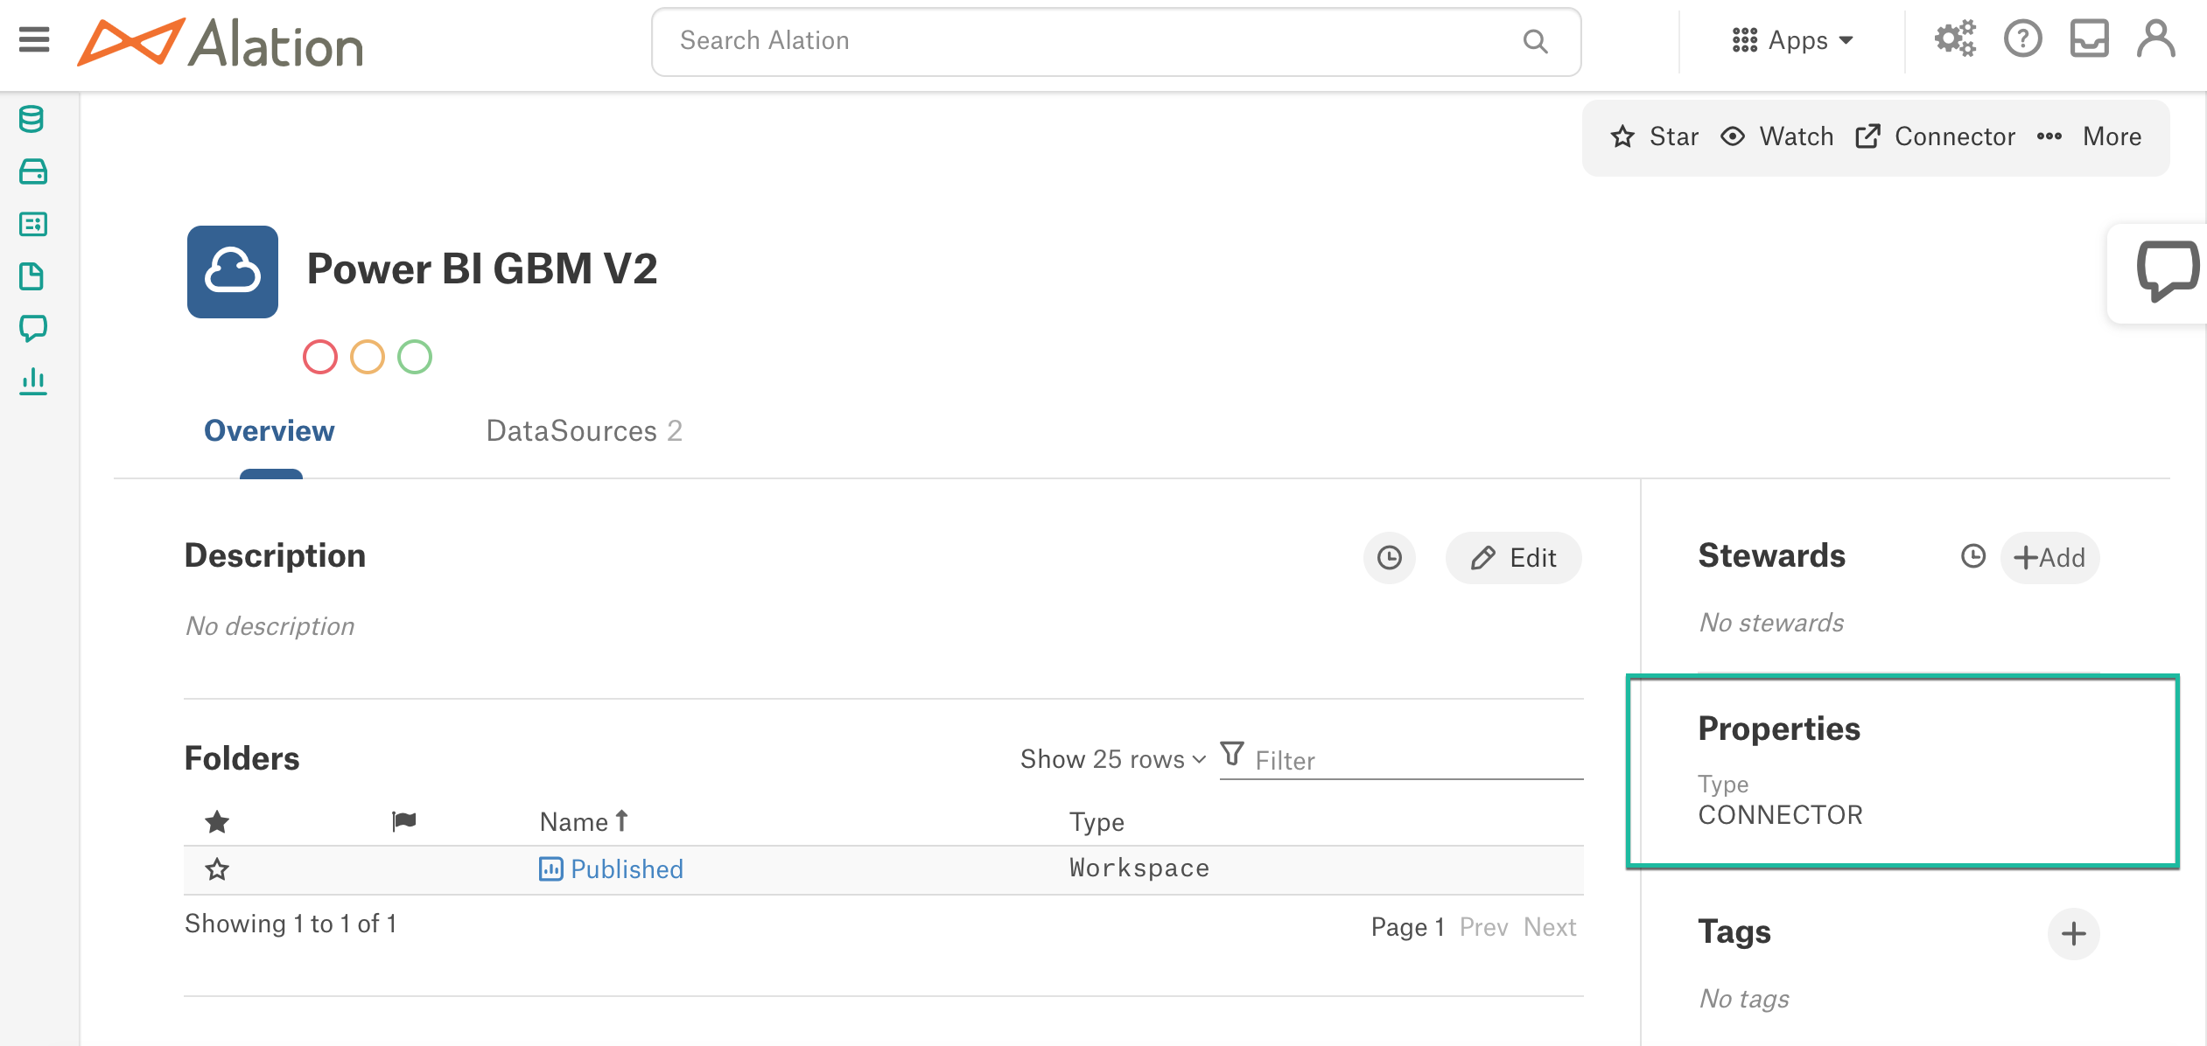View Description edit history clock icon

(1389, 558)
